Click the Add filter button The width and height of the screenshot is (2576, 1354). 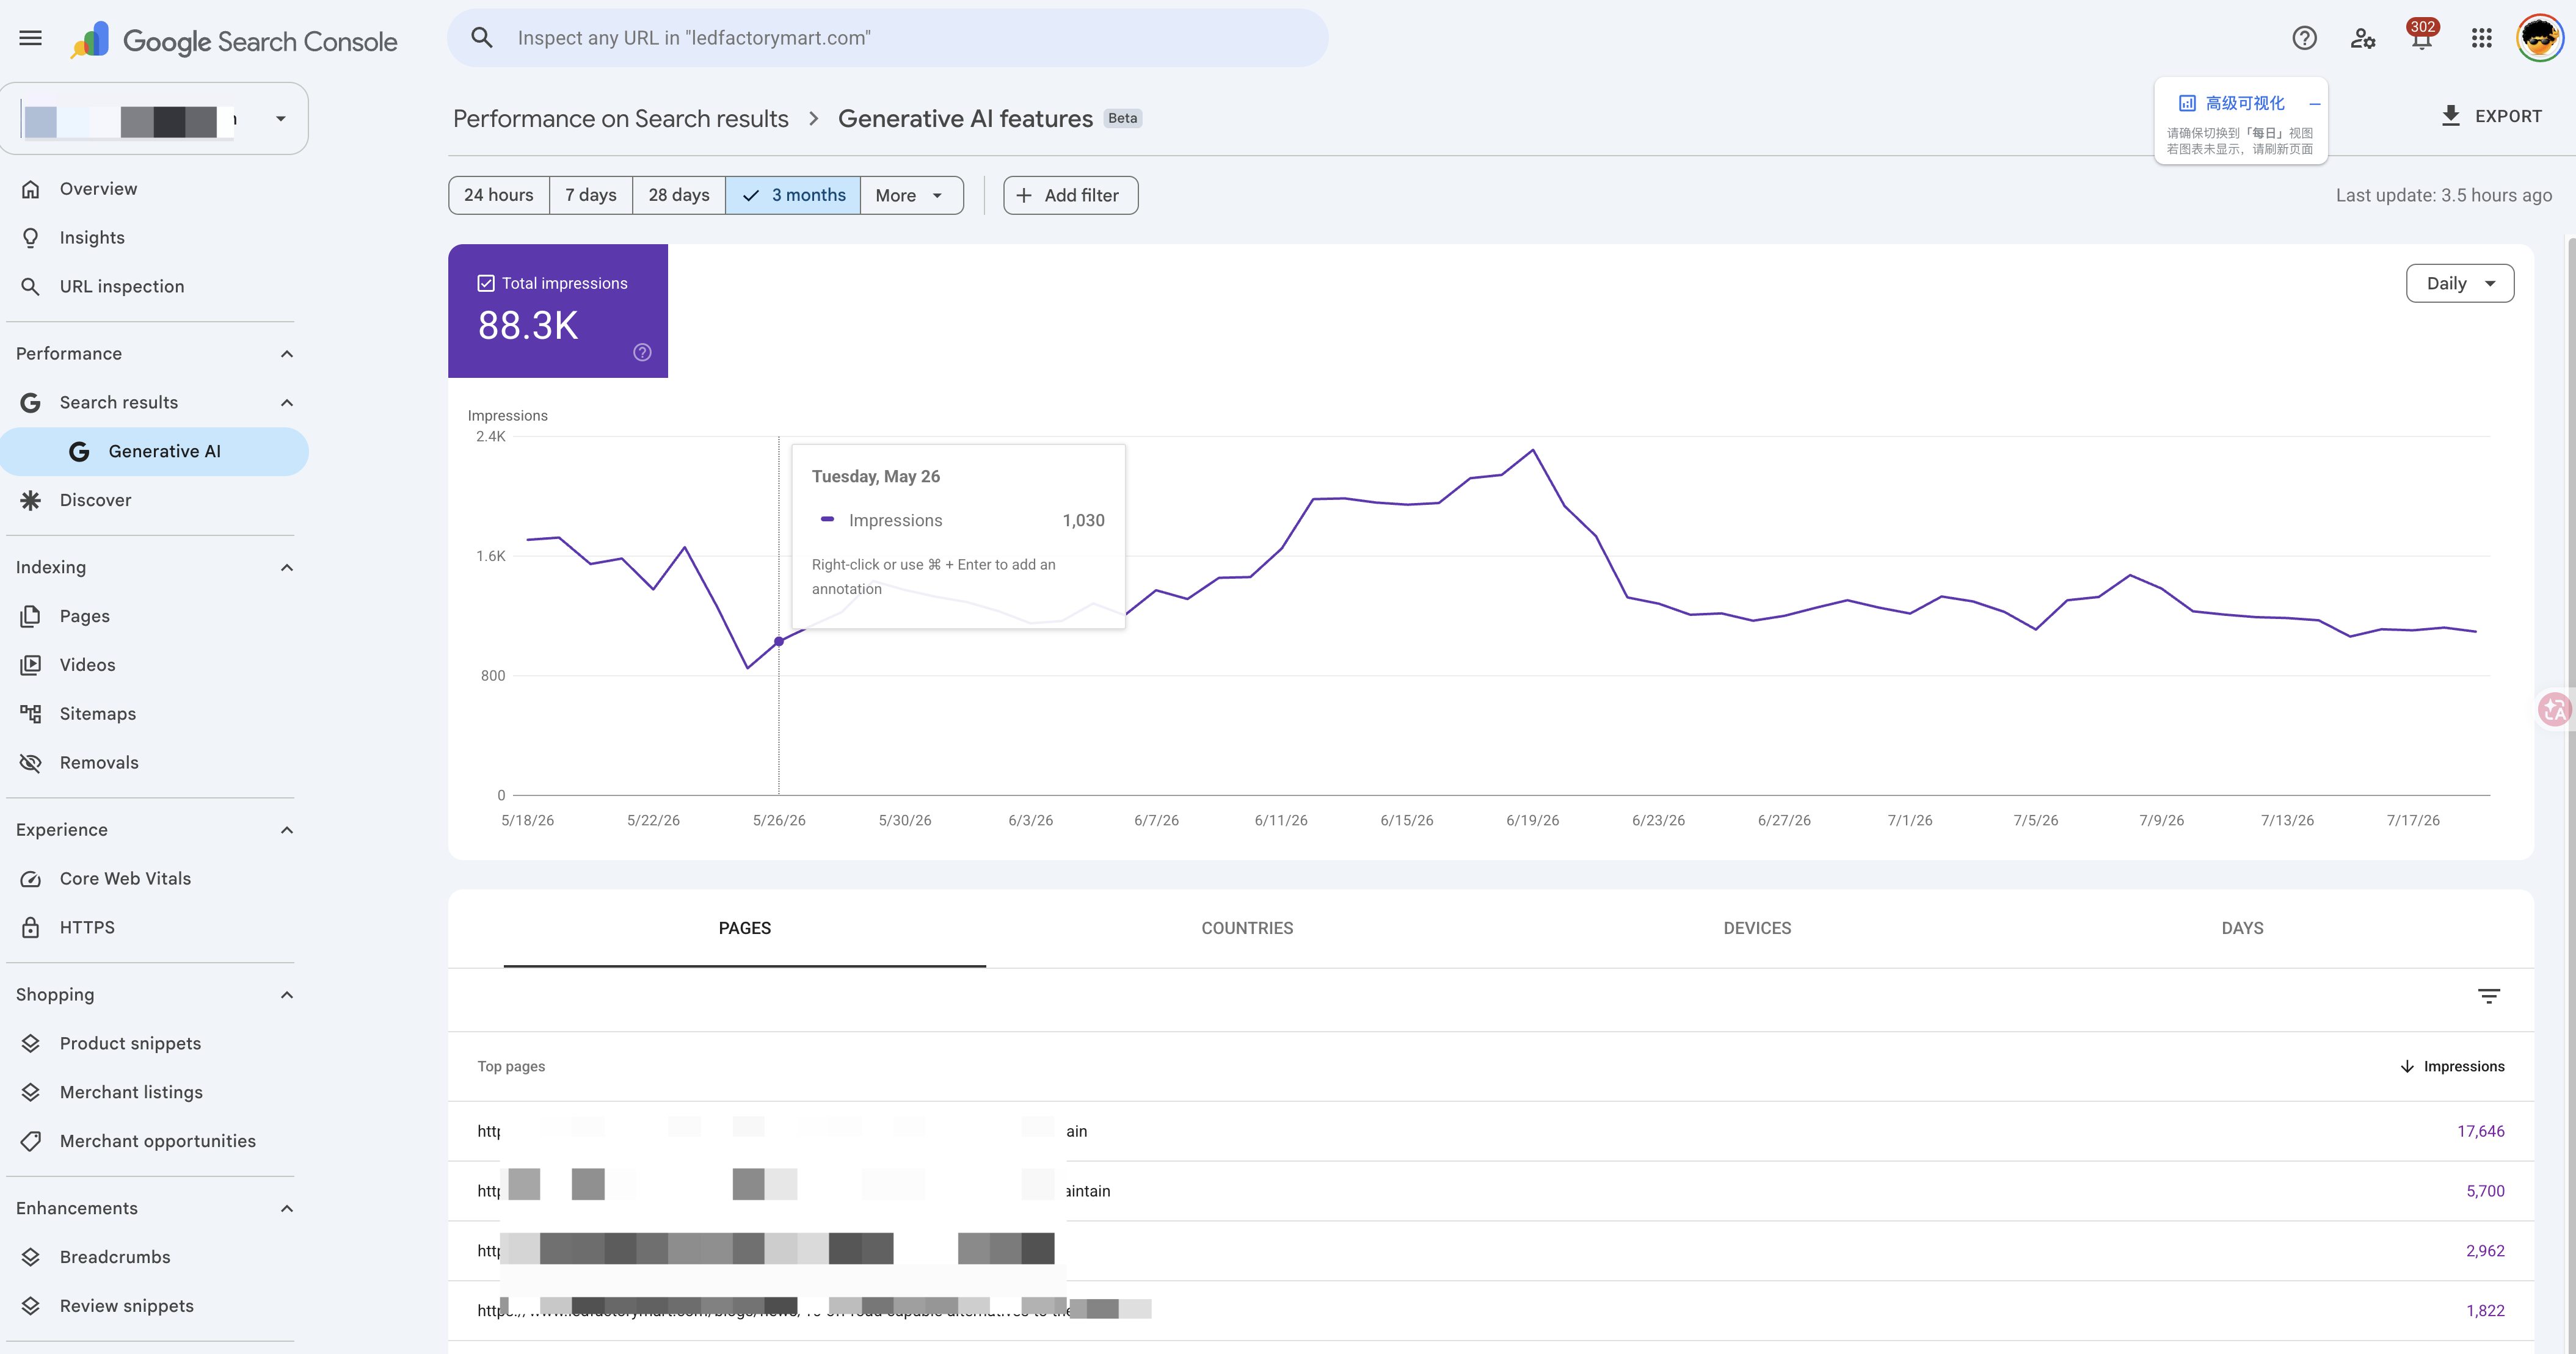point(1070,196)
